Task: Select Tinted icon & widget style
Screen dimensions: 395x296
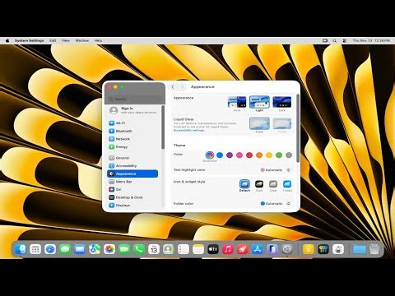Action: click(x=287, y=186)
